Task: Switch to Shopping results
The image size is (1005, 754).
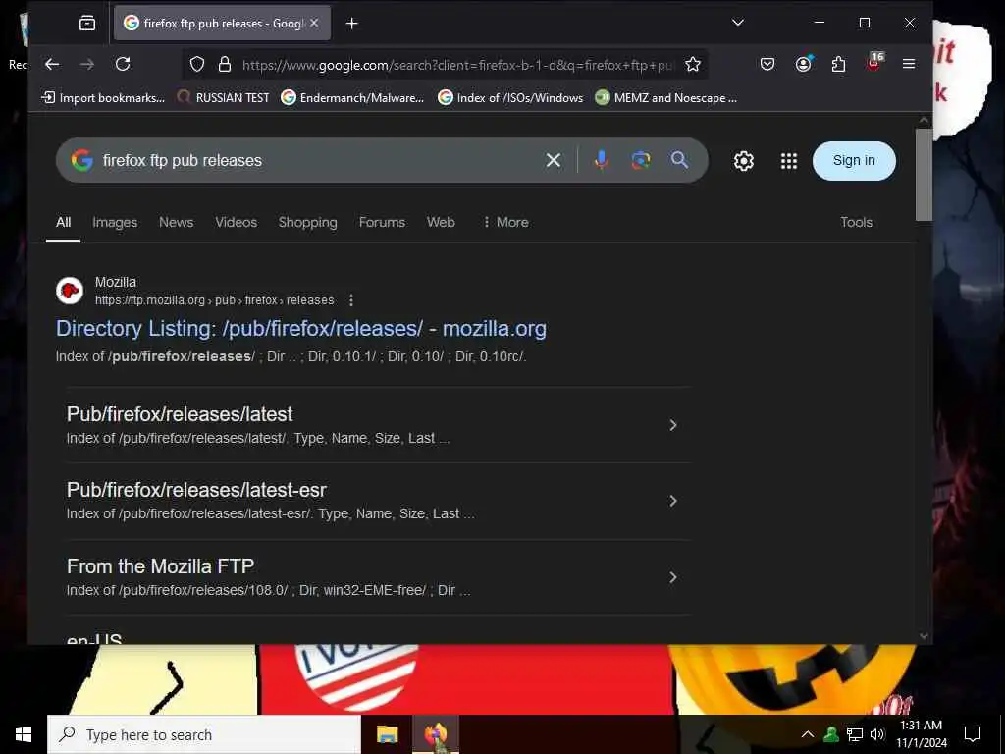Action: 307,222
